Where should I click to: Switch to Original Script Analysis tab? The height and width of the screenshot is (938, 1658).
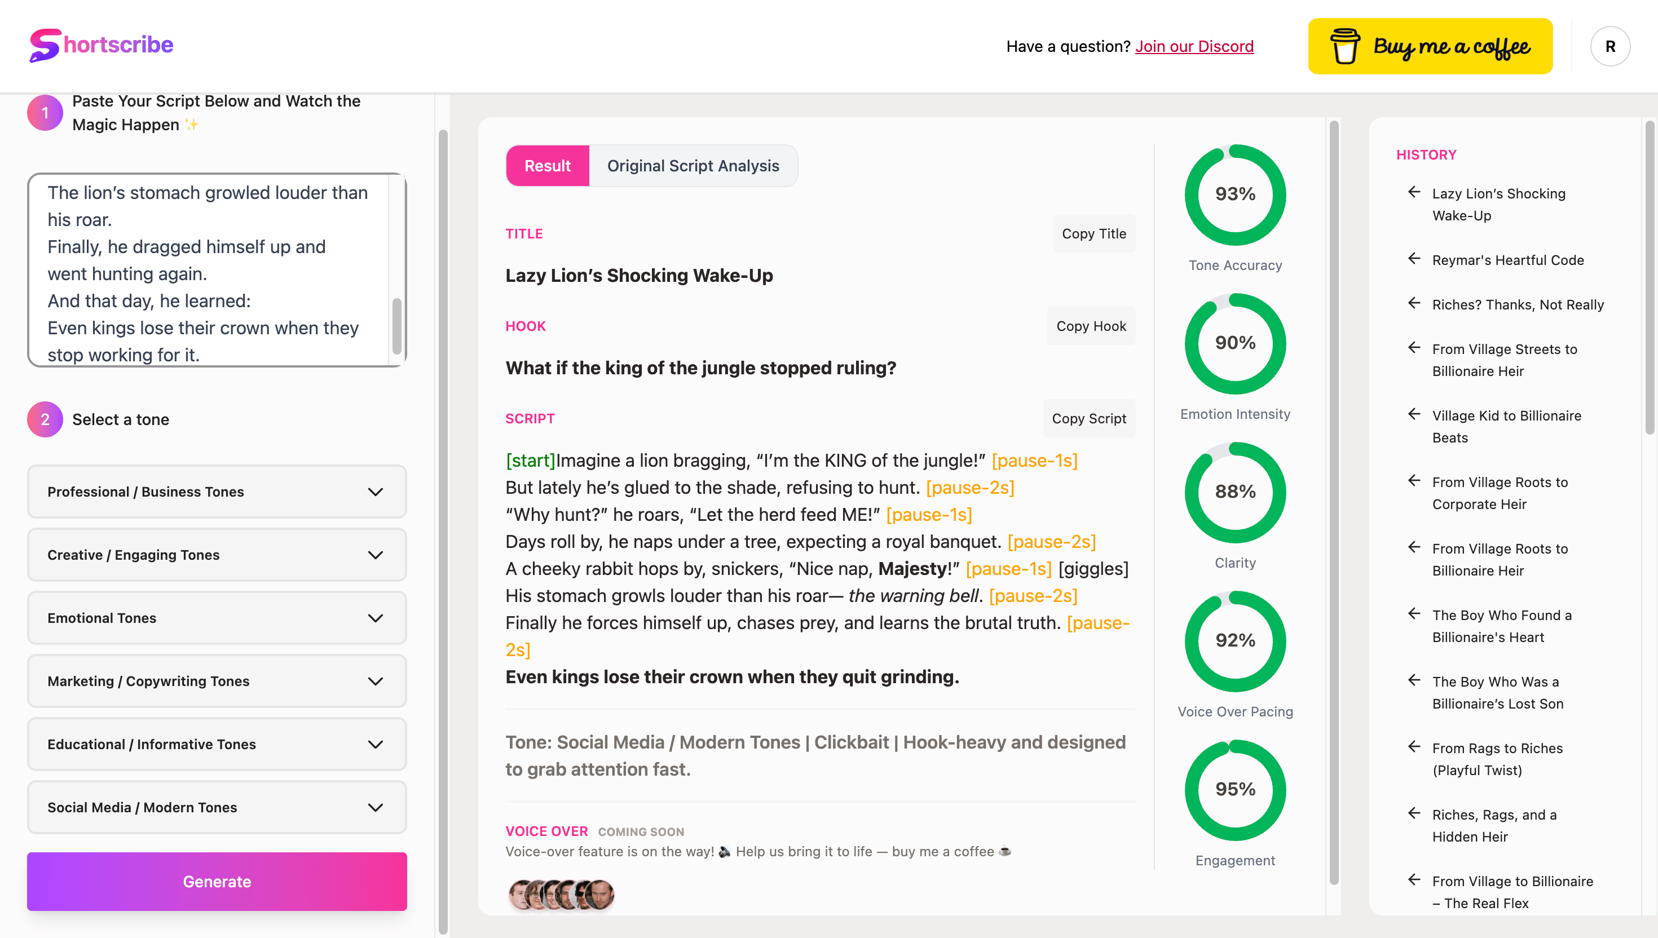(693, 166)
